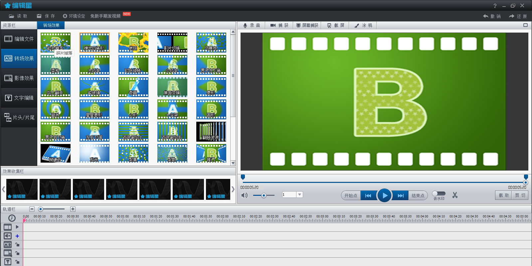The image size is (532, 266).
Task: Click the scissors cut icon
Action: pyautogui.click(x=455, y=195)
